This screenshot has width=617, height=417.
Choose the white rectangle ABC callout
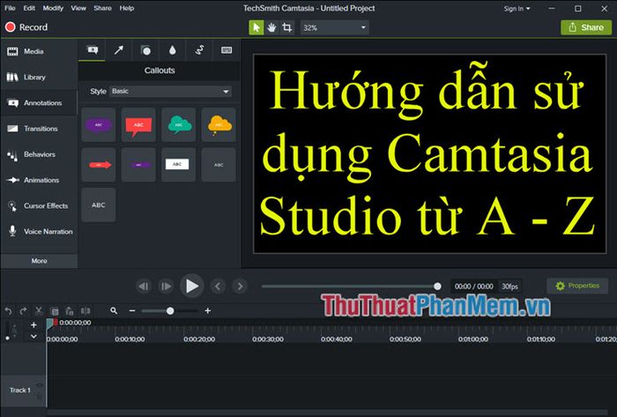coord(179,165)
